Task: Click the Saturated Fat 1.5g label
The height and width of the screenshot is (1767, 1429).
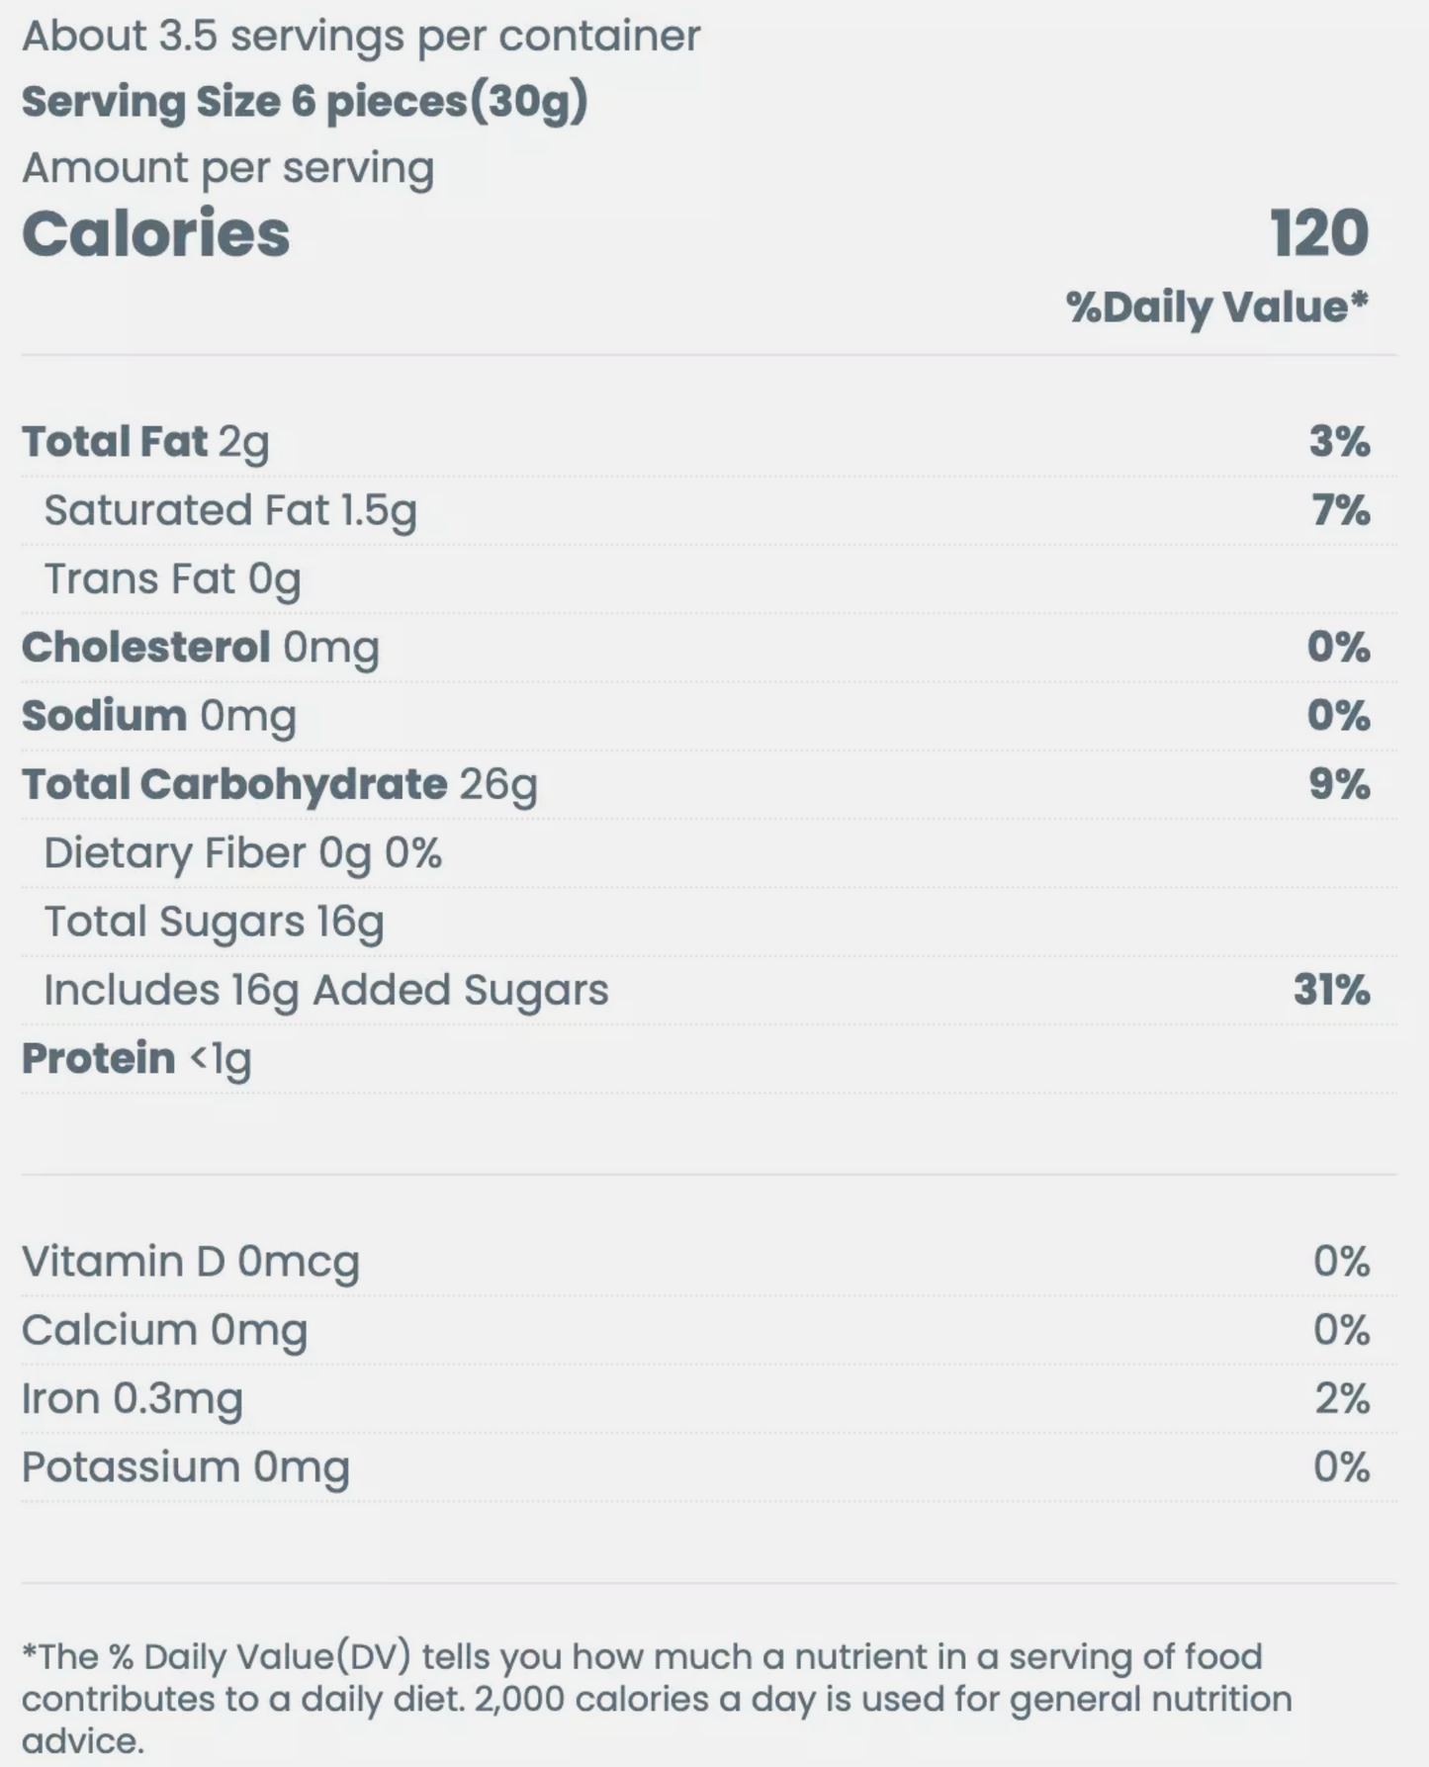Action: point(230,511)
